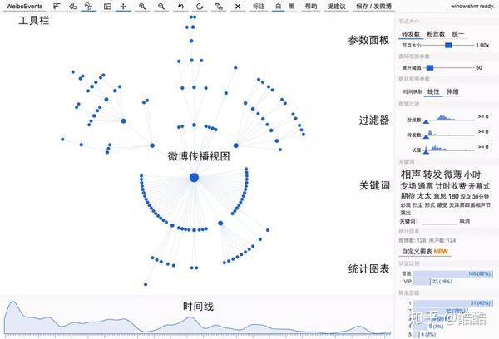499x339 pixels.
Task: Switch to 黑 black theme
Action: pyautogui.click(x=291, y=6)
